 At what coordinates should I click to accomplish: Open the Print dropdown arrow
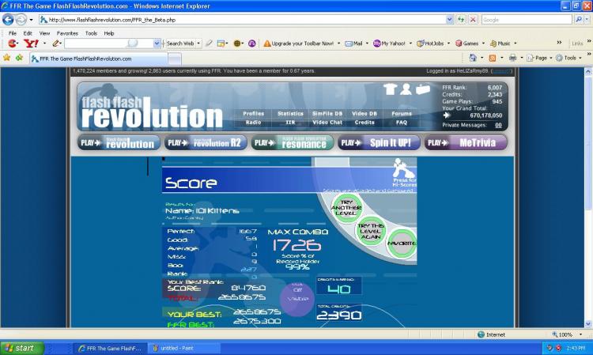pos(522,58)
